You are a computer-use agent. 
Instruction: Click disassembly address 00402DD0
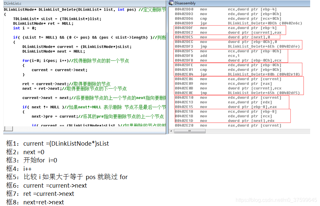(x=184, y=10)
